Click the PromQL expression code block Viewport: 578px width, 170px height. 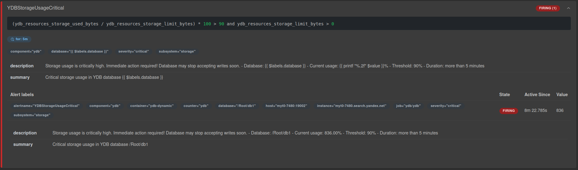(289, 23)
